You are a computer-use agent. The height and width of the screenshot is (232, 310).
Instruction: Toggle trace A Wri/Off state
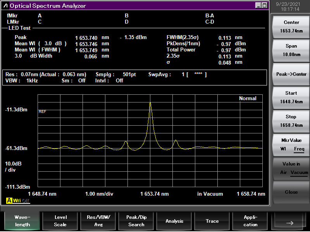[21, 200]
